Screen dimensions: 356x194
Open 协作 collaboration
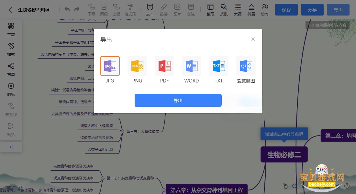click(265, 10)
